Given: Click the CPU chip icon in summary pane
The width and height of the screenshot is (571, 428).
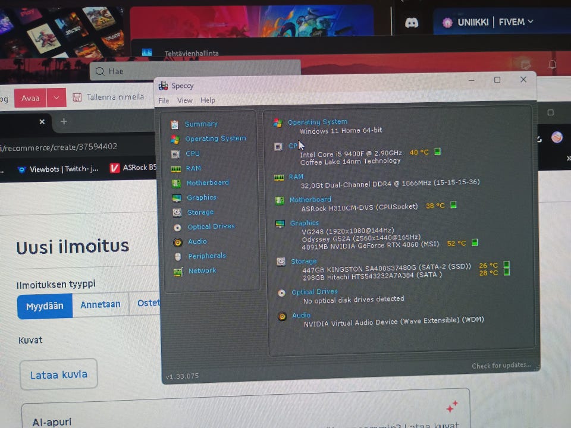Looking at the screenshot, I should point(278,147).
